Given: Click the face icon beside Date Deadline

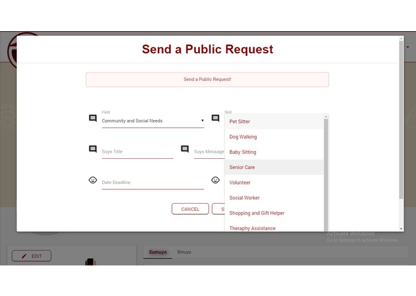Looking at the screenshot, I should coord(93,180).
